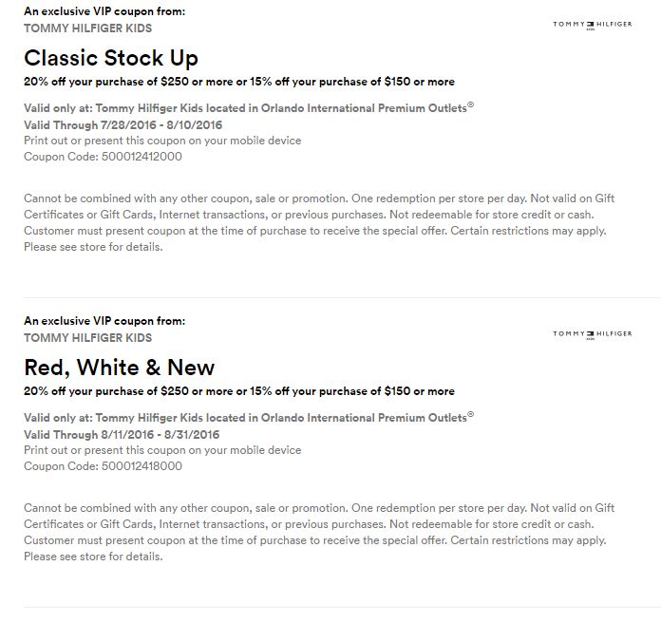Image resolution: width=661 pixels, height=623 pixels.
Task: Click the Valid Through 8/11/2016 - 8/31/2016 date line
Action: [122, 434]
